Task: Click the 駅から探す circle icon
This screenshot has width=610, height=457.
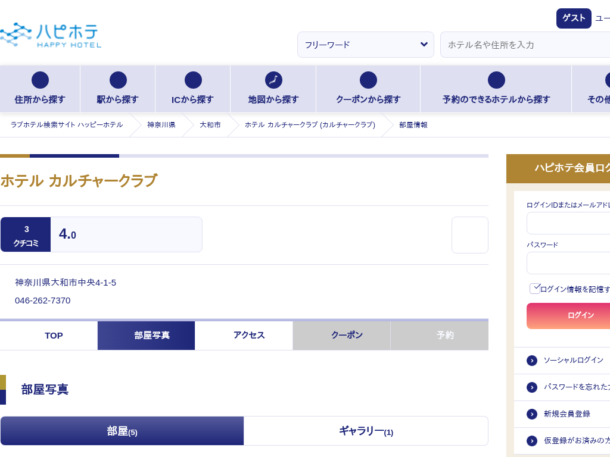Action: point(118,80)
